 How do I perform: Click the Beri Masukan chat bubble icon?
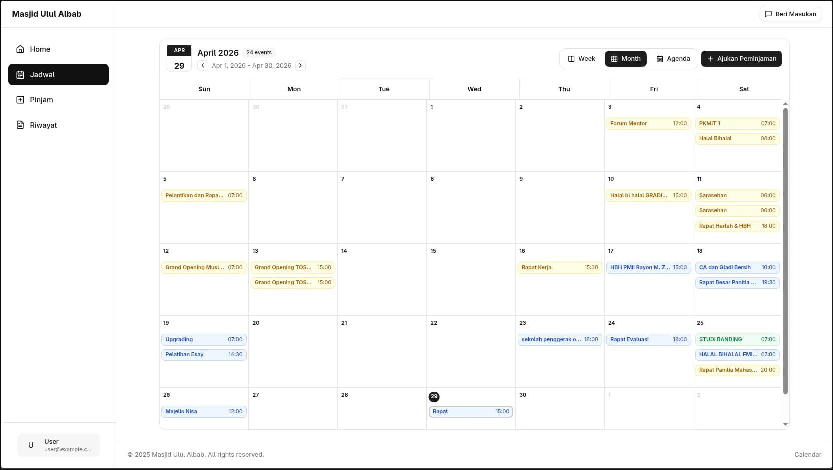pyautogui.click(x=768, y=14)
